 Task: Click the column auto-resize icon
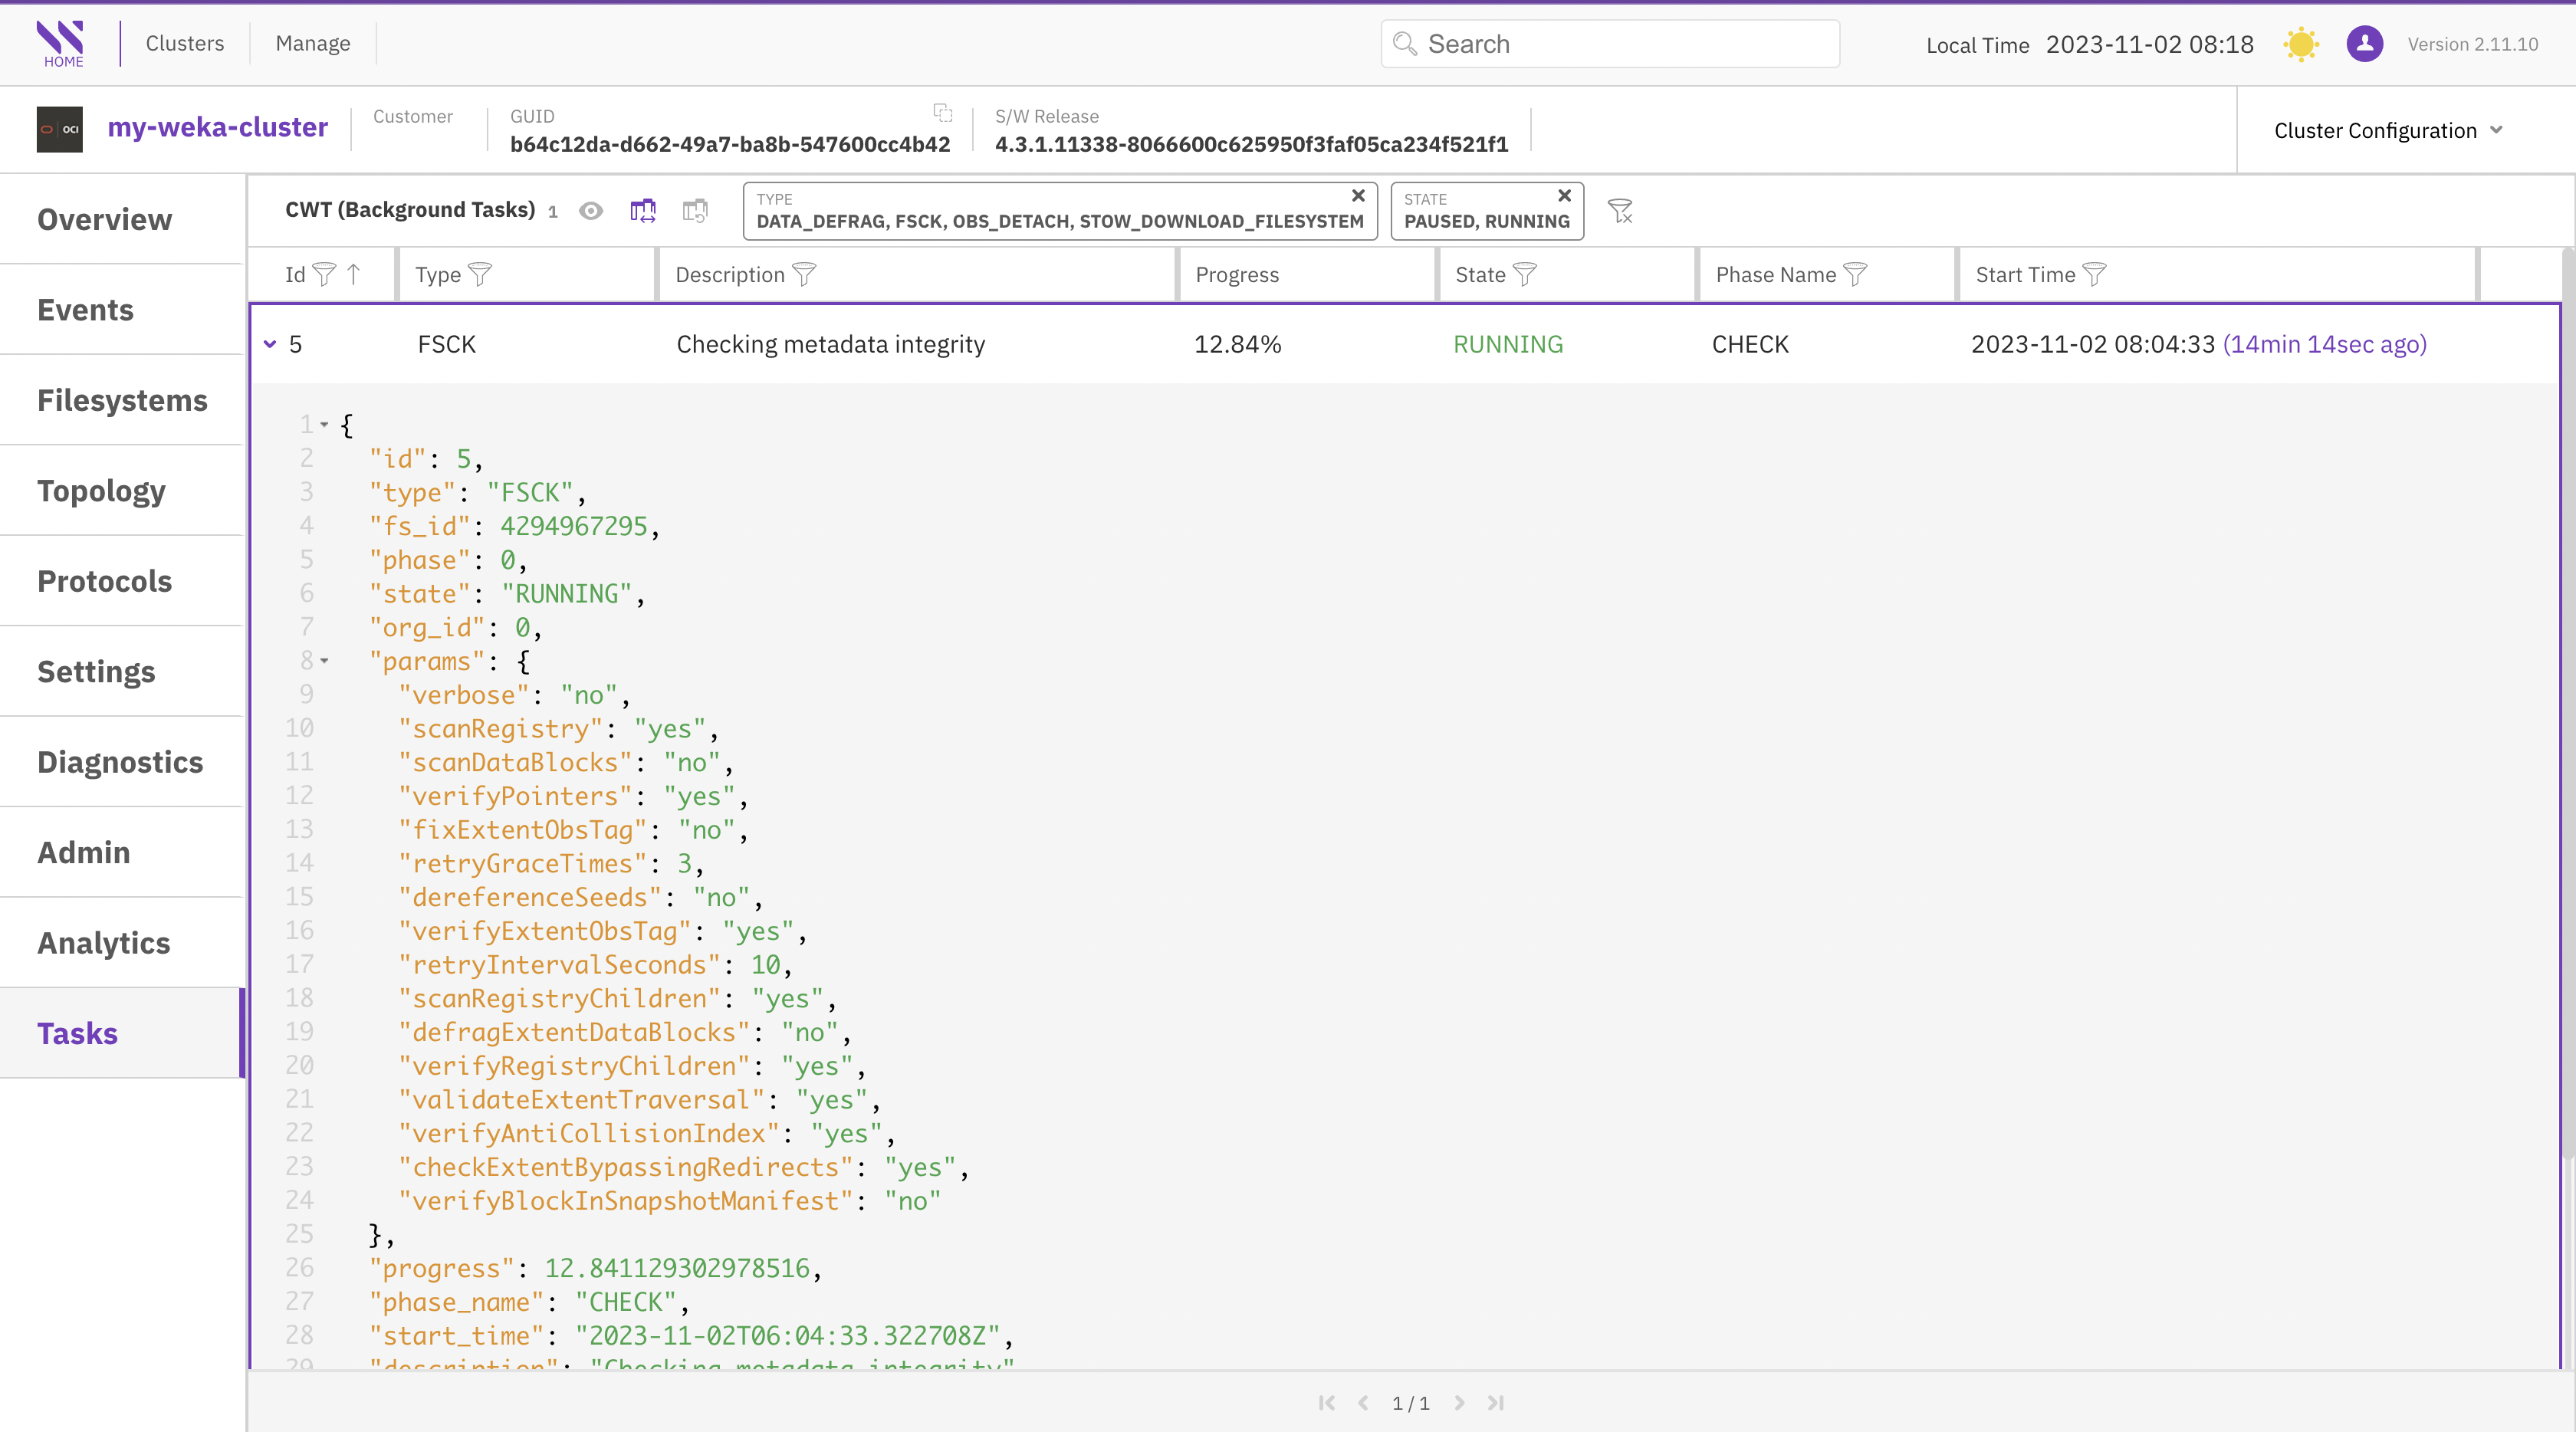643,211
